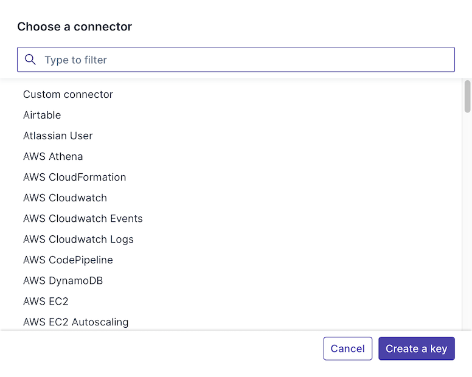
Task: Choose the Airtable connector
Action: point(42,115)
